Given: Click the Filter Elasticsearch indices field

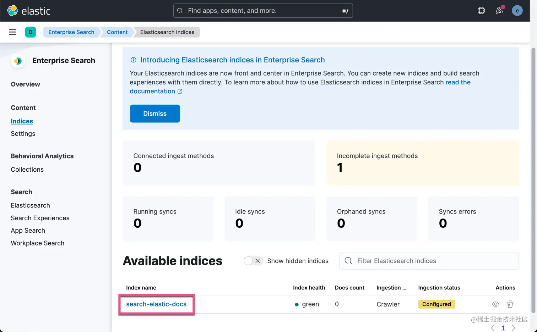Looking at the screenshot, I should tap(429, 261).
